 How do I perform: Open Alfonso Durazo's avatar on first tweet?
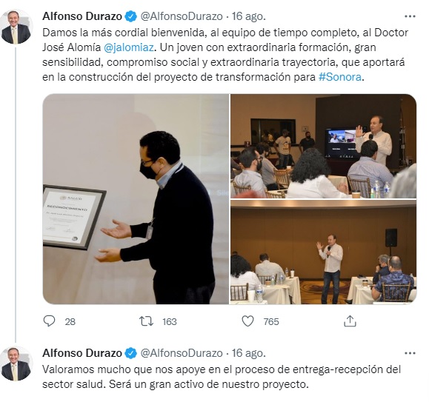point(16,27)
